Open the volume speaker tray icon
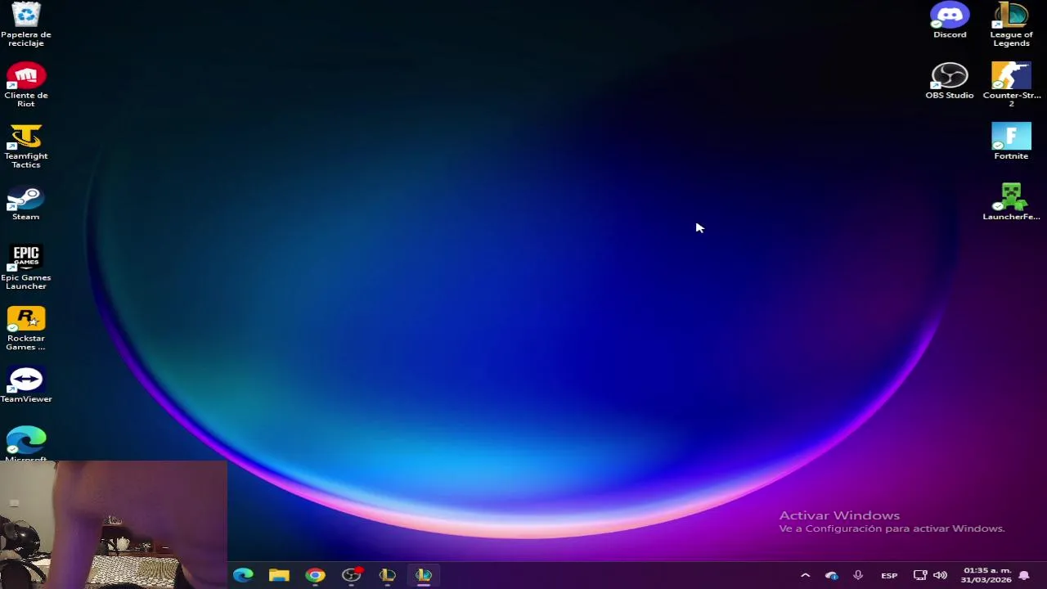The width and height of the screenshot is (1047, 589). pyautogui.click(x=940, y=575)
